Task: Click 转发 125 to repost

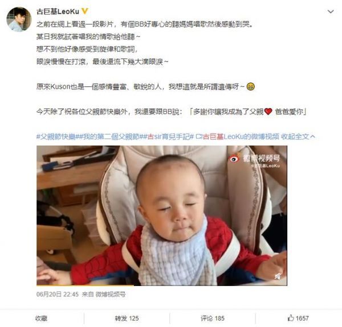Action: 127,318
